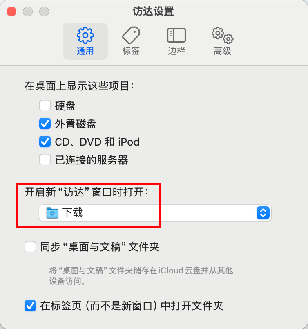The image size is (308, 329).
Task: Switch to the 边栏 sidebar icon pane
Action: (176, 35)
